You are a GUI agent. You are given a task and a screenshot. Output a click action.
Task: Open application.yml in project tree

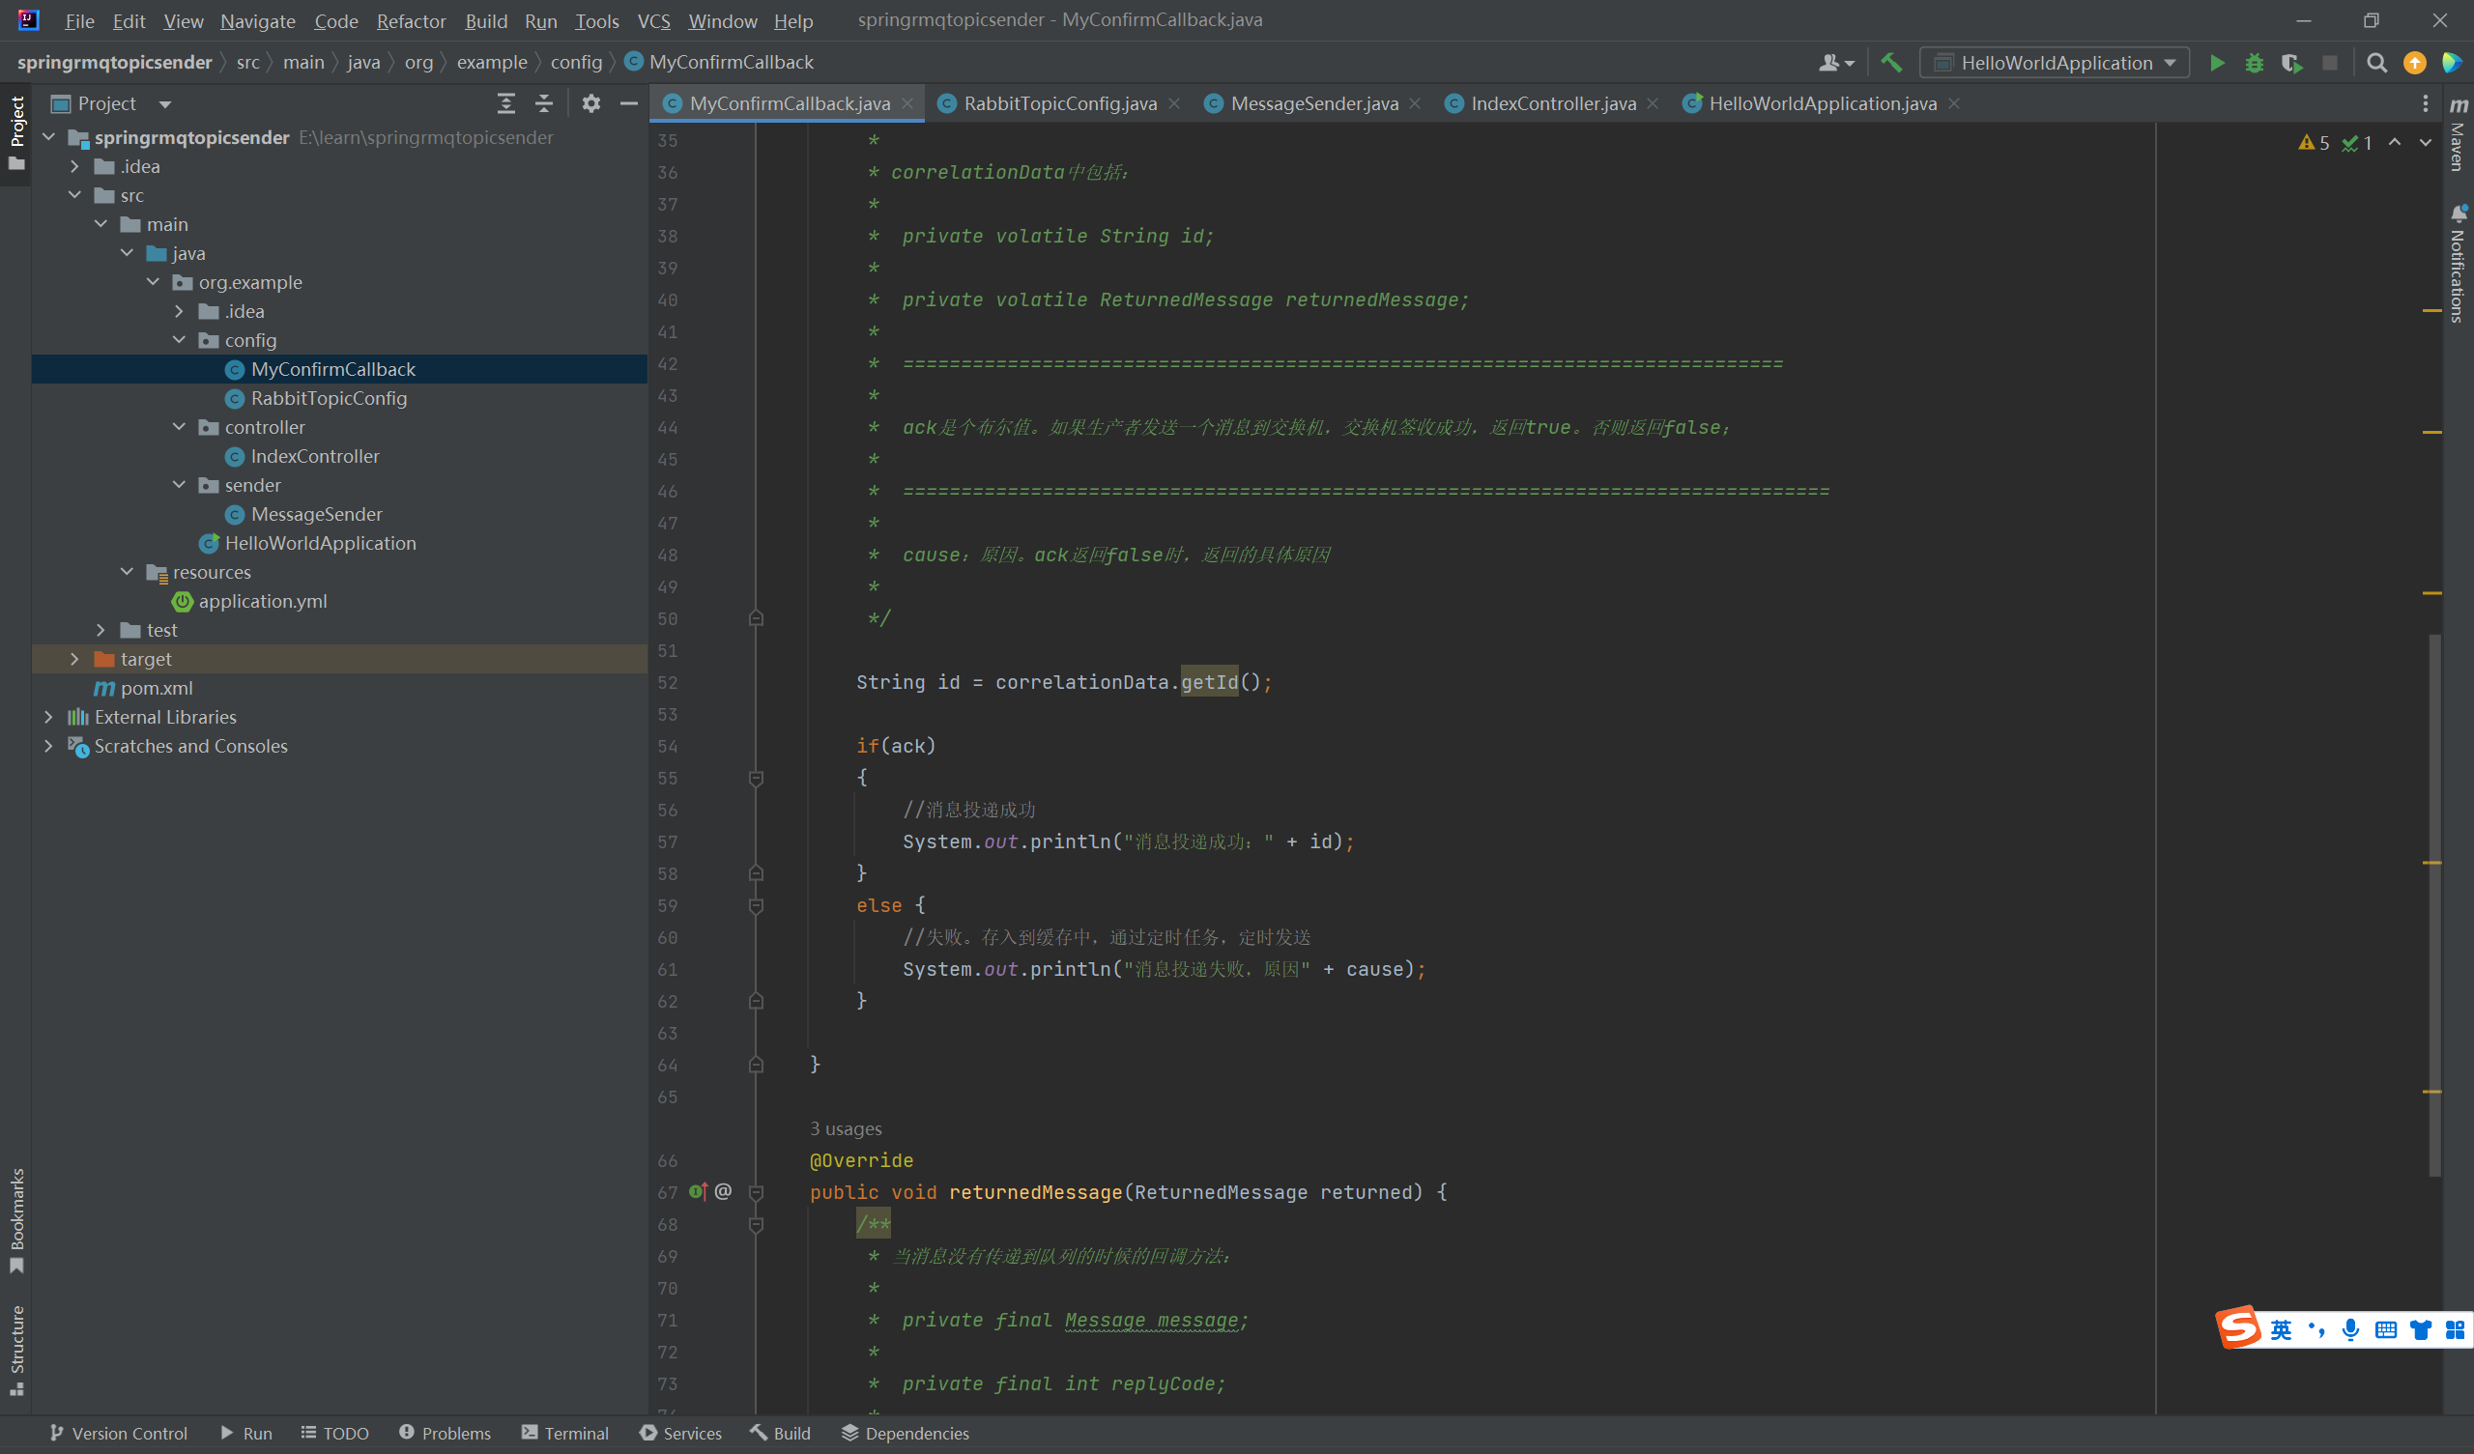262,601
